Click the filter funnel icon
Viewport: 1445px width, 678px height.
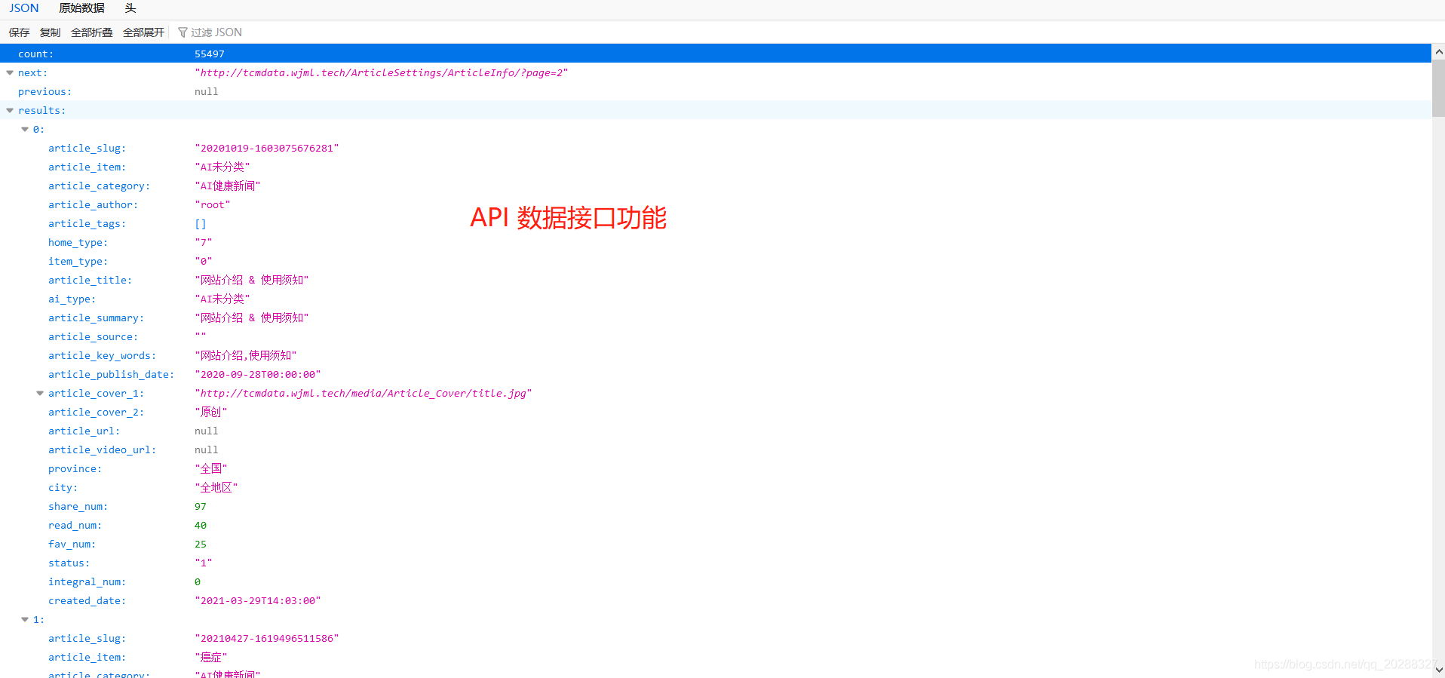(x=183, y=32)
